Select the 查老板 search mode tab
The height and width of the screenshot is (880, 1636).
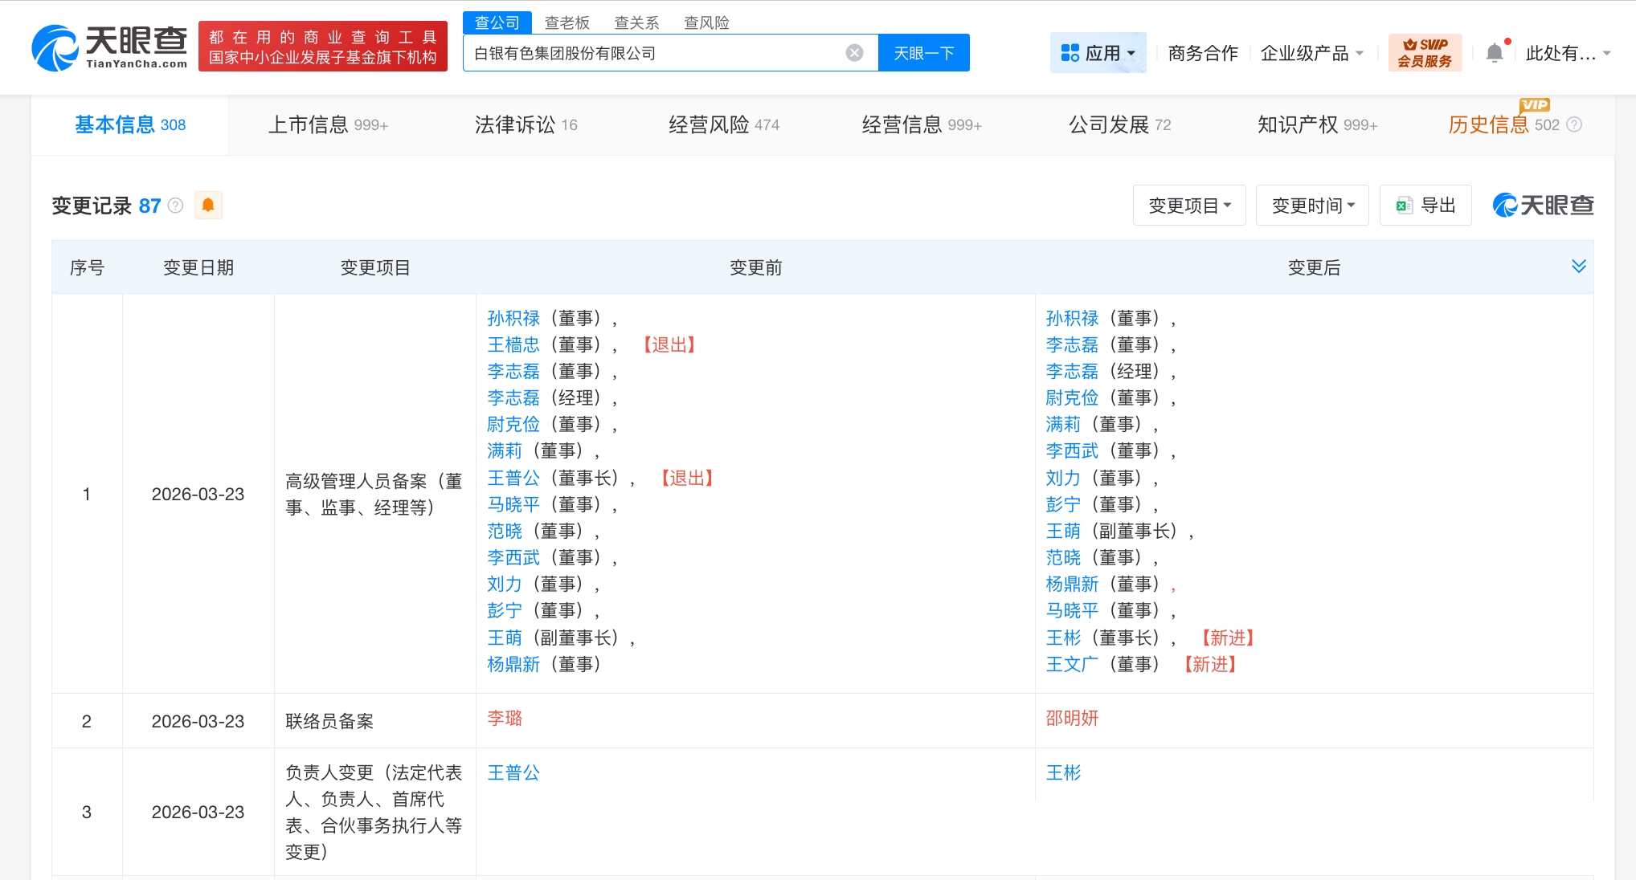[x=566, y=22]
